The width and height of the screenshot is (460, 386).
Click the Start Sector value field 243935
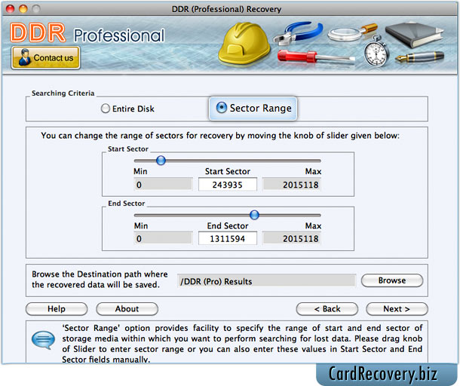pos(227,185)
